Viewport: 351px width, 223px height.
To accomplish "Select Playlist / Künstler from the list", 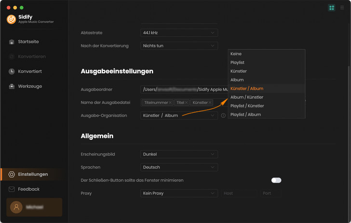I will (x=247, y=106).
